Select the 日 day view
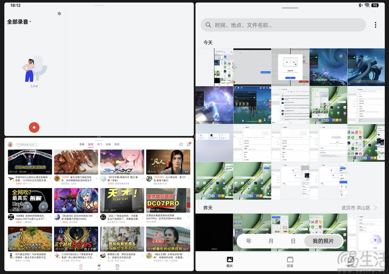389x274 pixels. (x=293, y=241)
